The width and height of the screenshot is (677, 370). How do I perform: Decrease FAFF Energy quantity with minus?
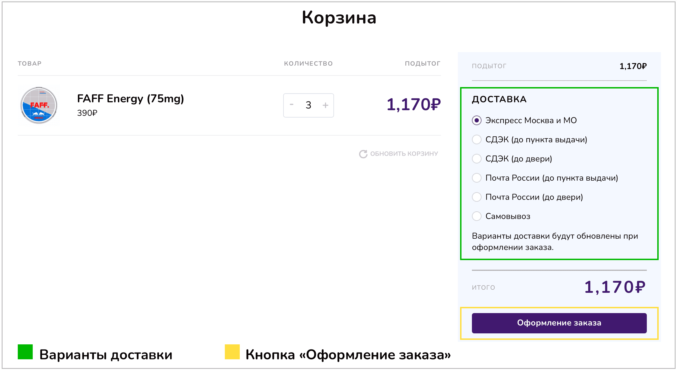click(x=292, y=105)
